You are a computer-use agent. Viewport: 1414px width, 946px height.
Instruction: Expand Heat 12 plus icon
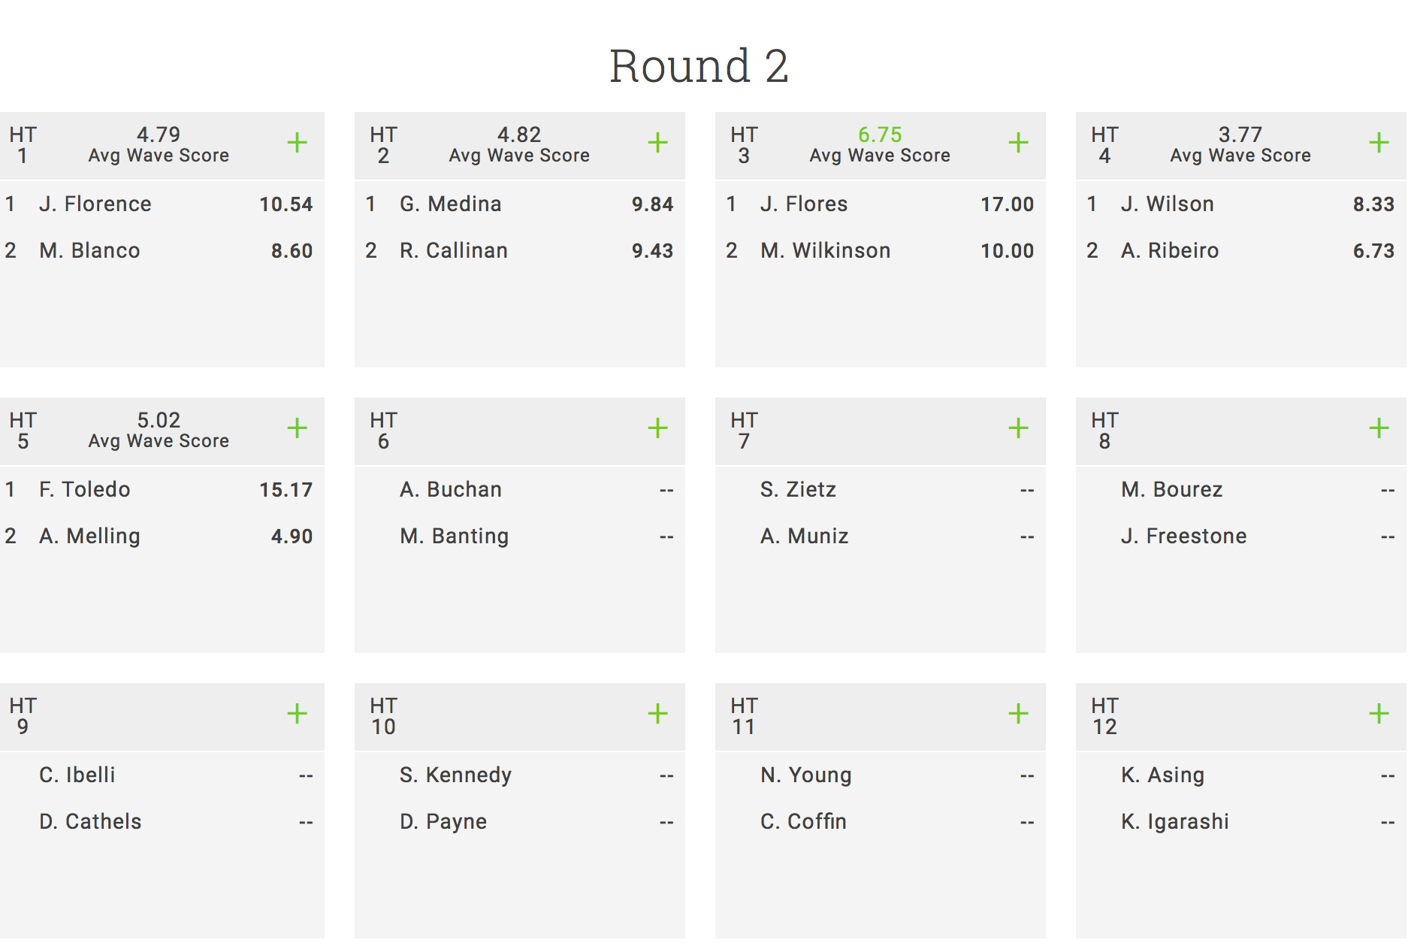(1379, 714)
